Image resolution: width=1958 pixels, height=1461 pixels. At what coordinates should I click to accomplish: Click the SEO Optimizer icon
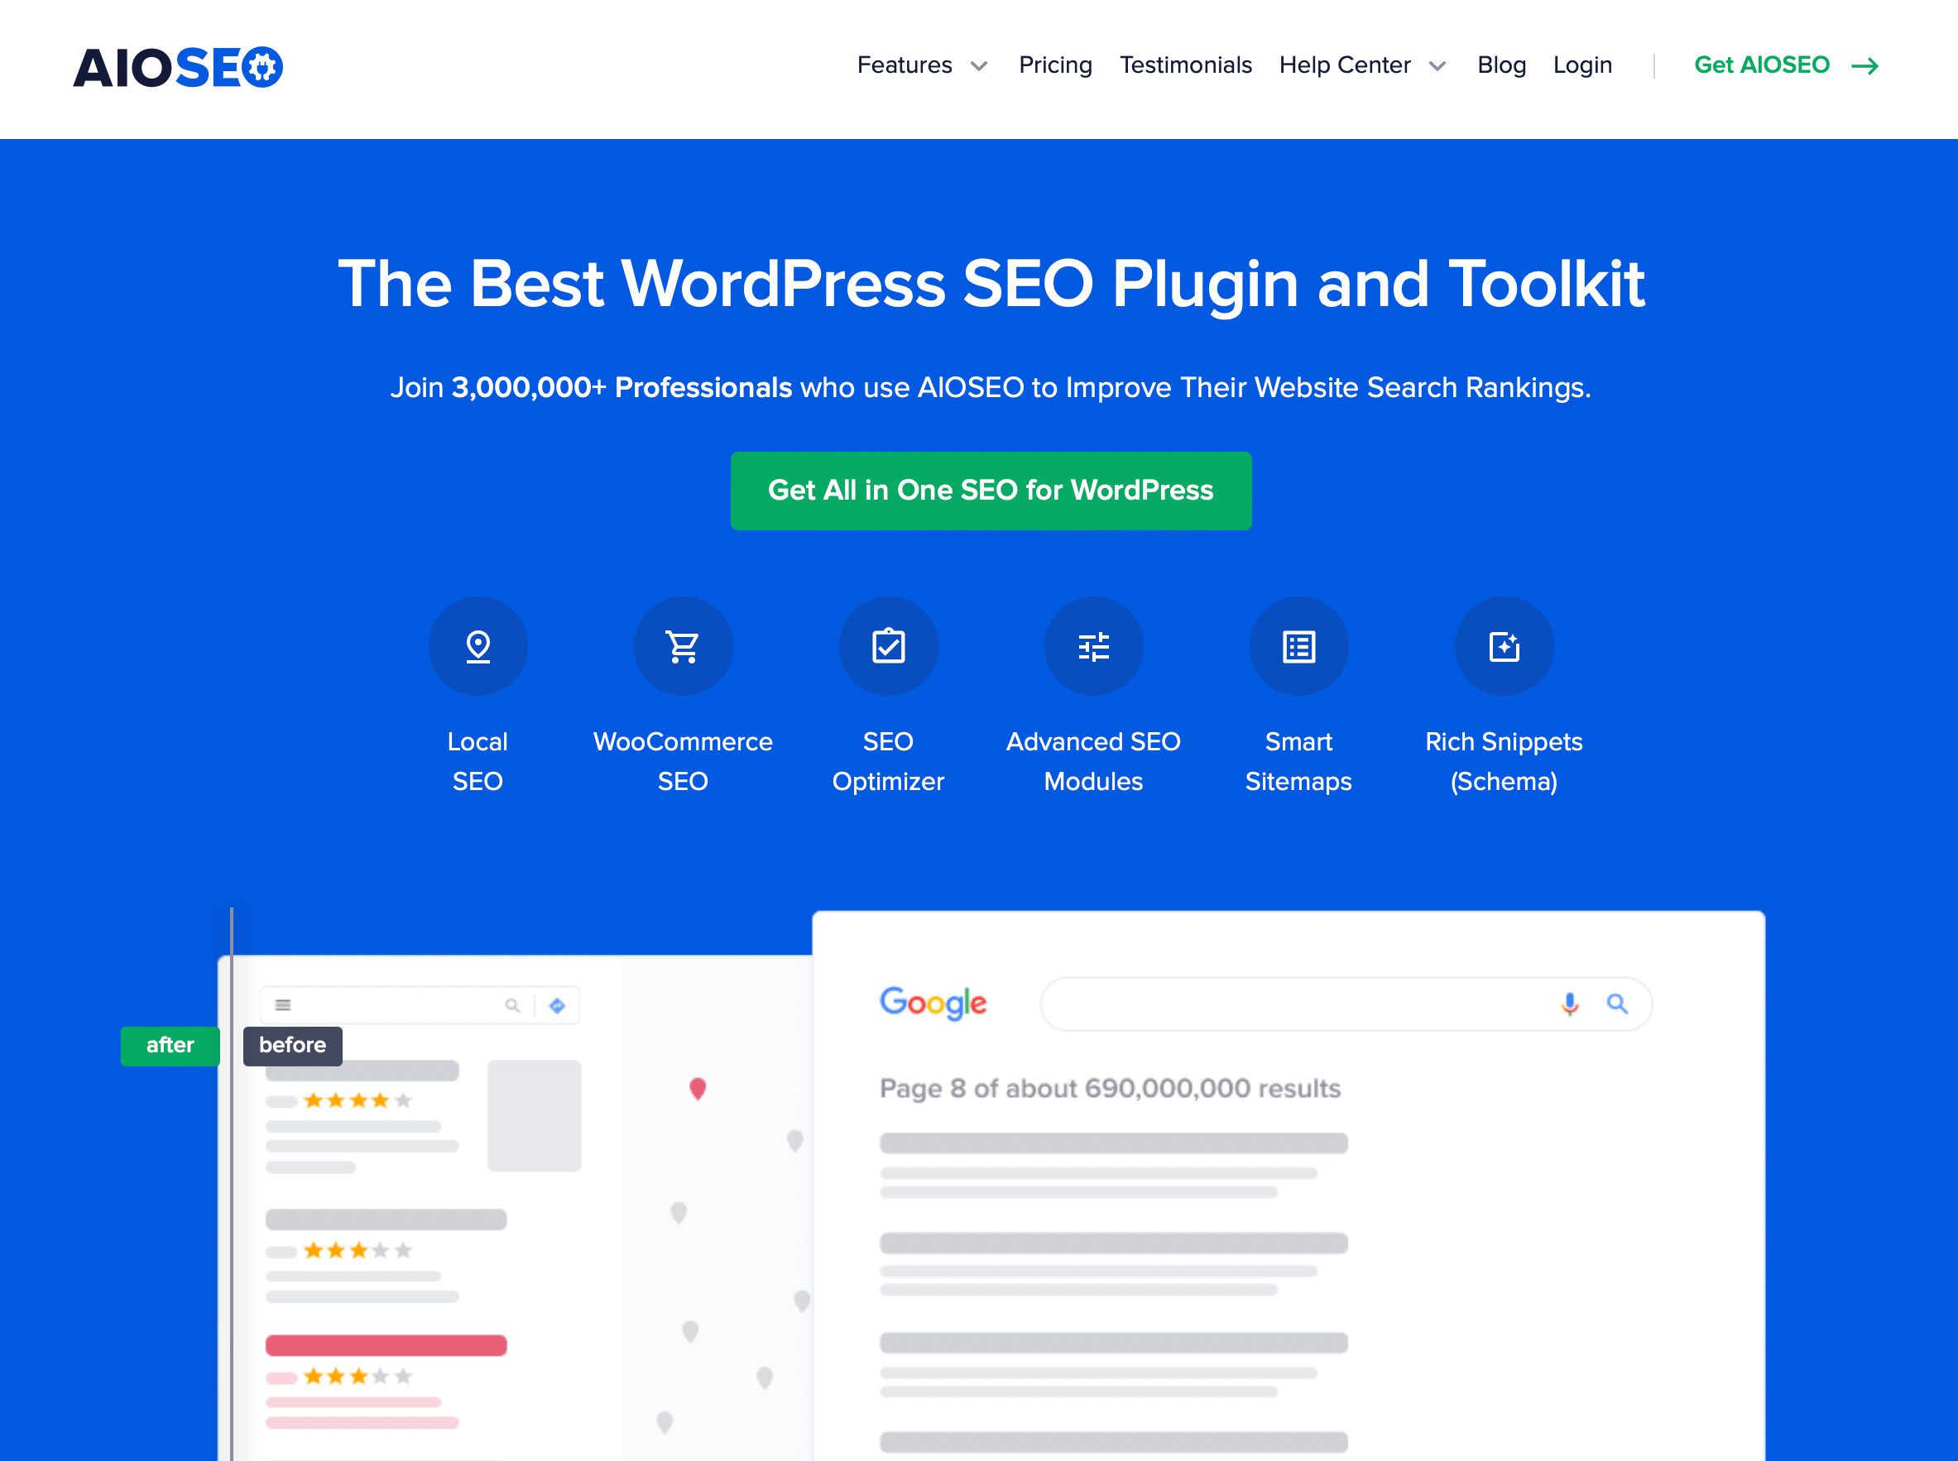pos(890,646)
